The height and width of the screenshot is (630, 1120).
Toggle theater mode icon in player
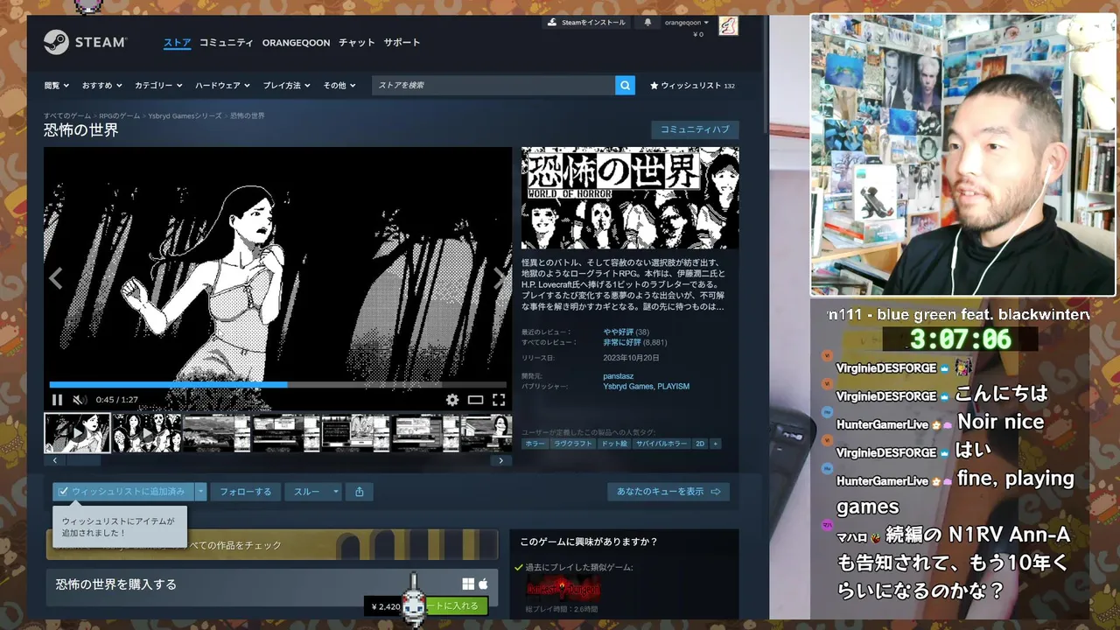click(475, 400)
